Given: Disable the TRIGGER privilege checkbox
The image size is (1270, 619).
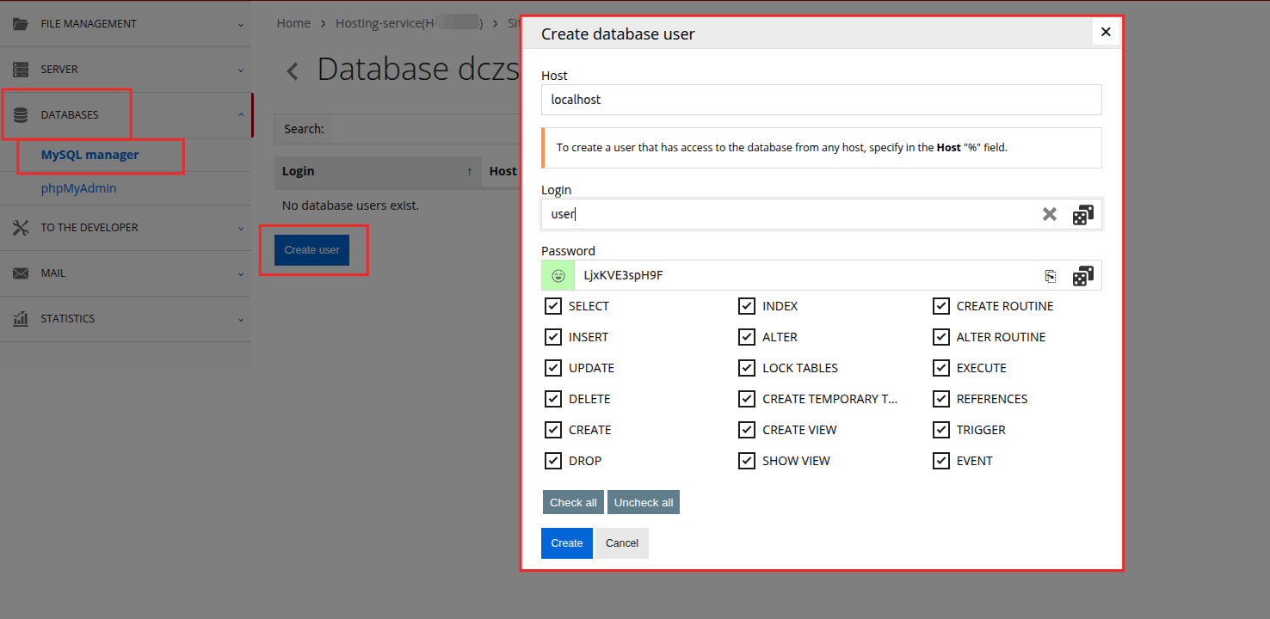Looking at the screenshot, I should [x=941, y=430].
